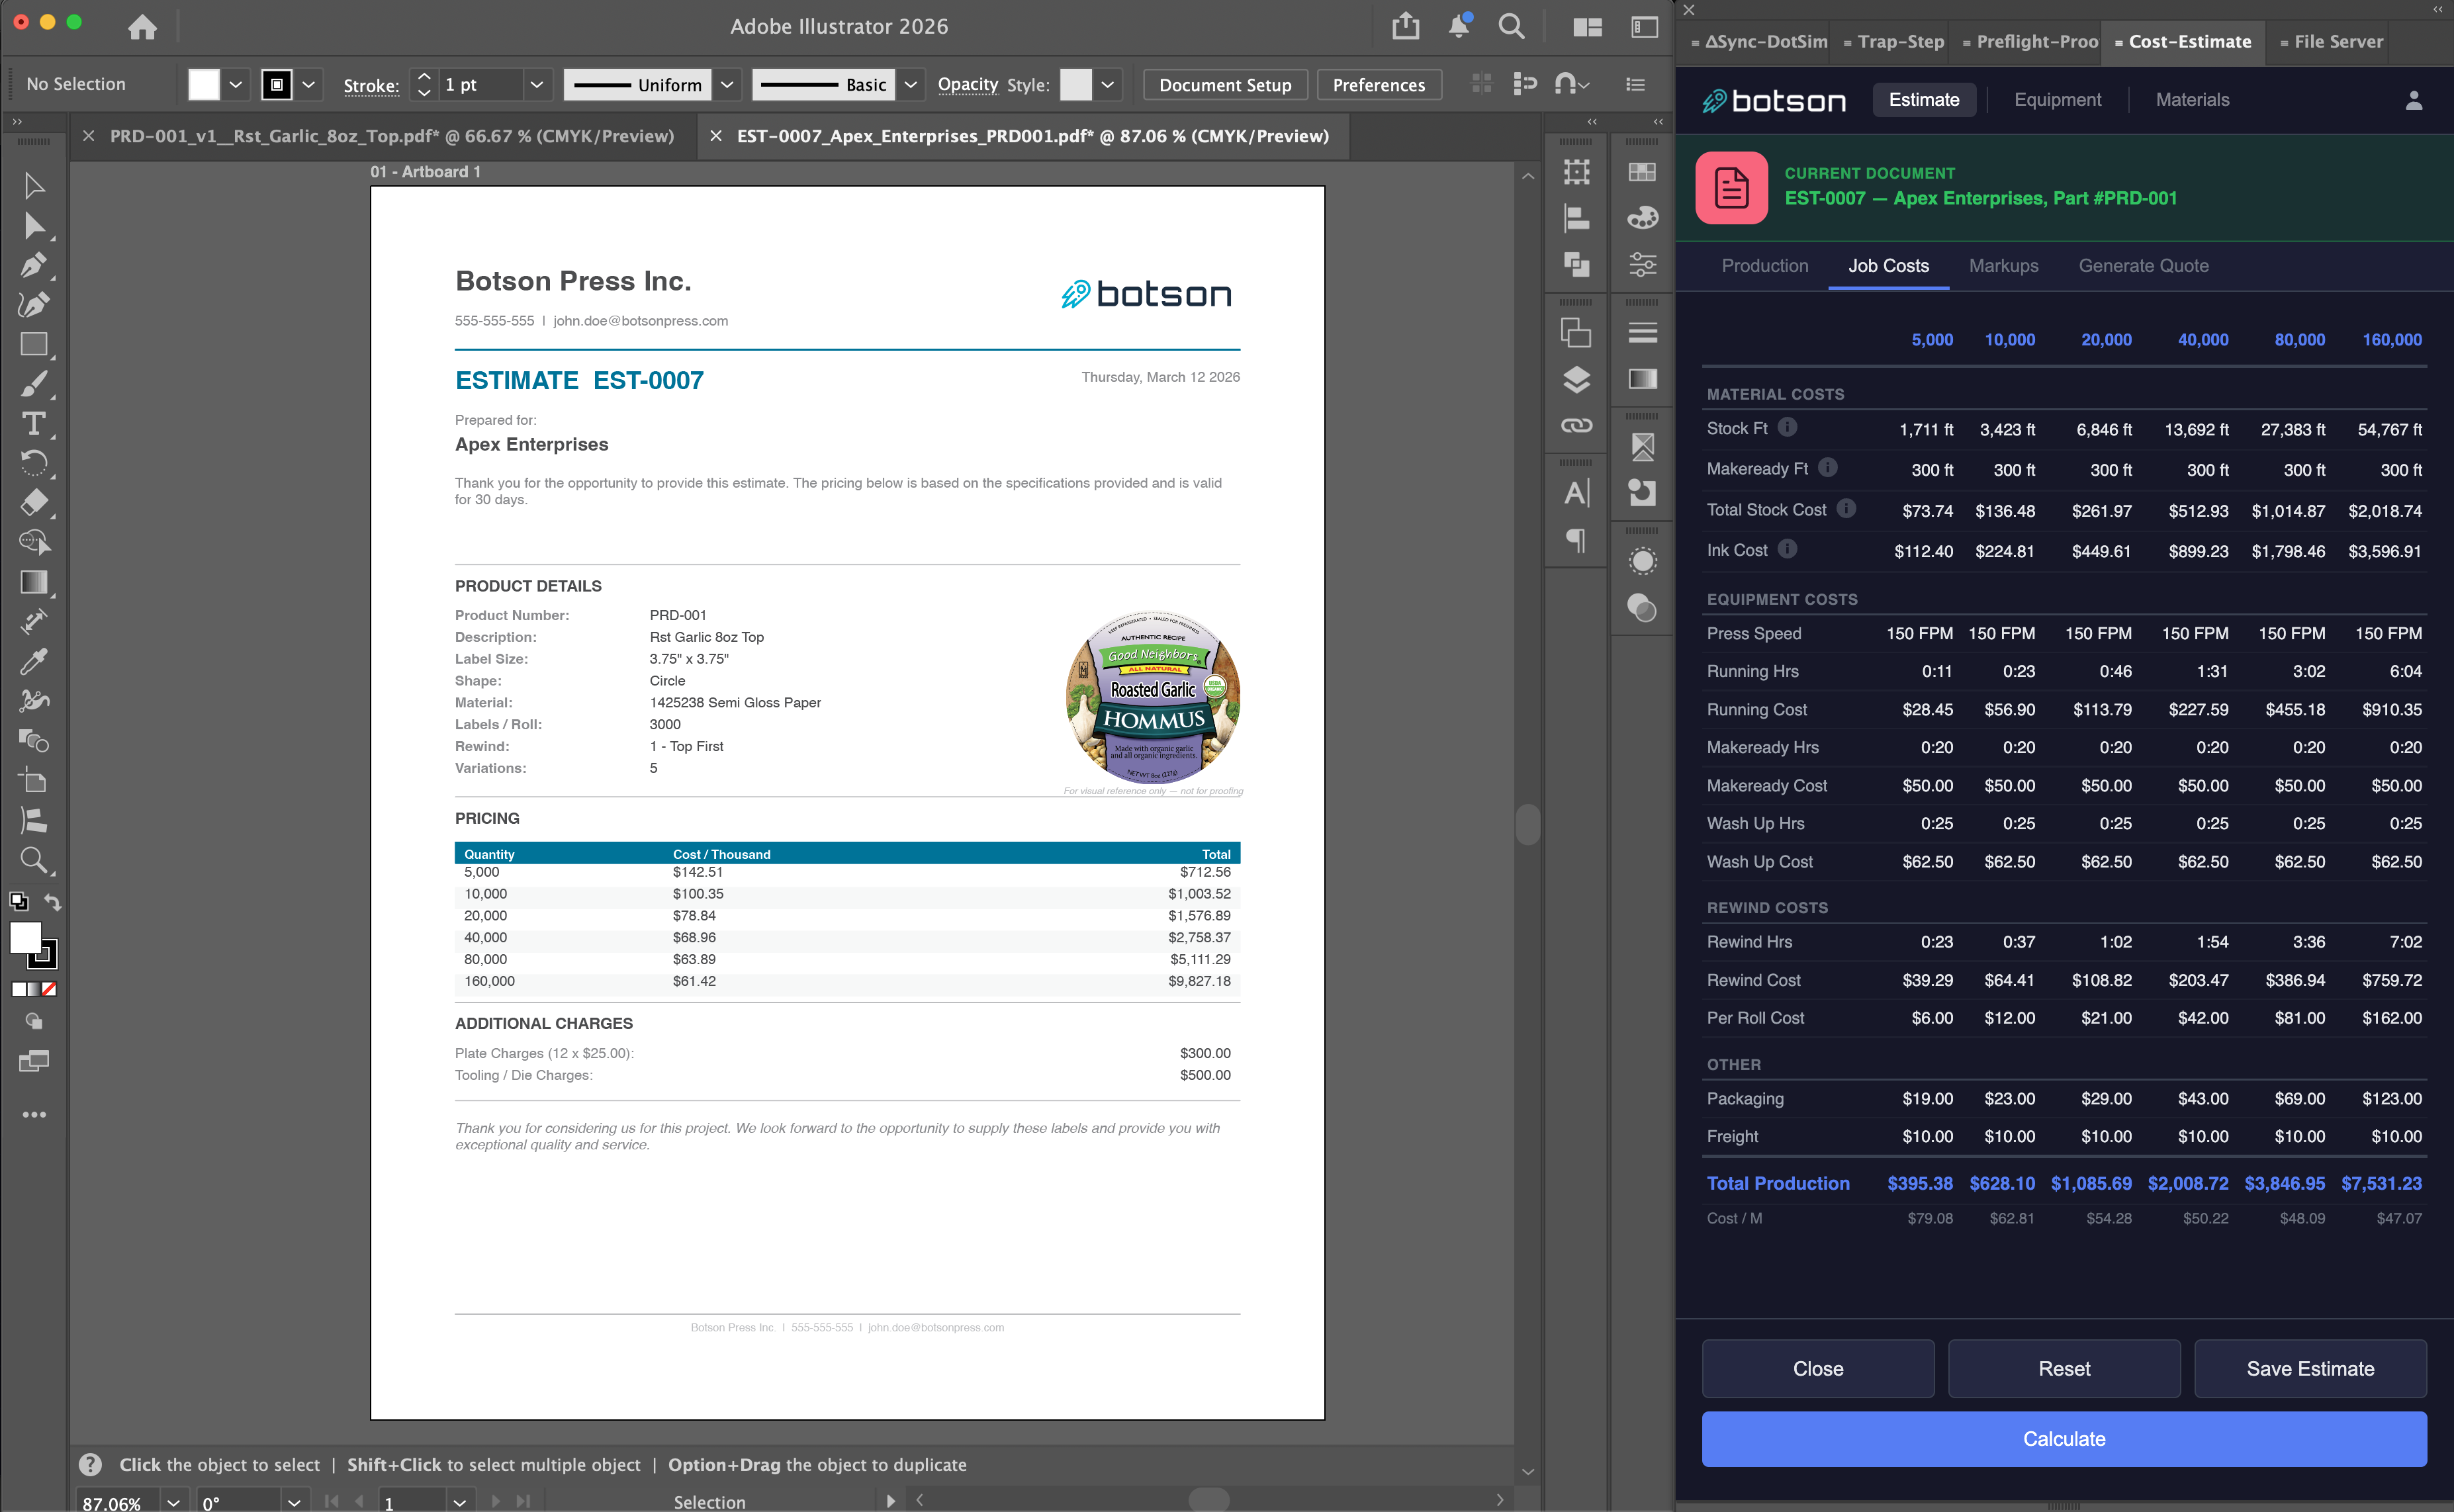Open the Basic brush definition dropdown
The height and width of the screenshot is (1512, 2454).
(910, 85)
